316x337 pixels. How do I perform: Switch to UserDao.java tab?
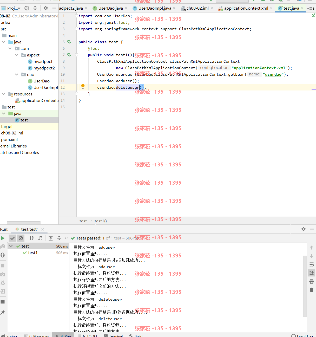click(x=110, y=8)
